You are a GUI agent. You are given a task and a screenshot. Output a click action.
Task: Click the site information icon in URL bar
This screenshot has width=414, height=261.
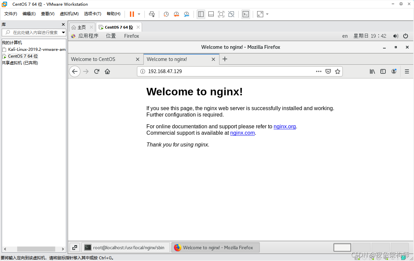(x=142, y=71)
